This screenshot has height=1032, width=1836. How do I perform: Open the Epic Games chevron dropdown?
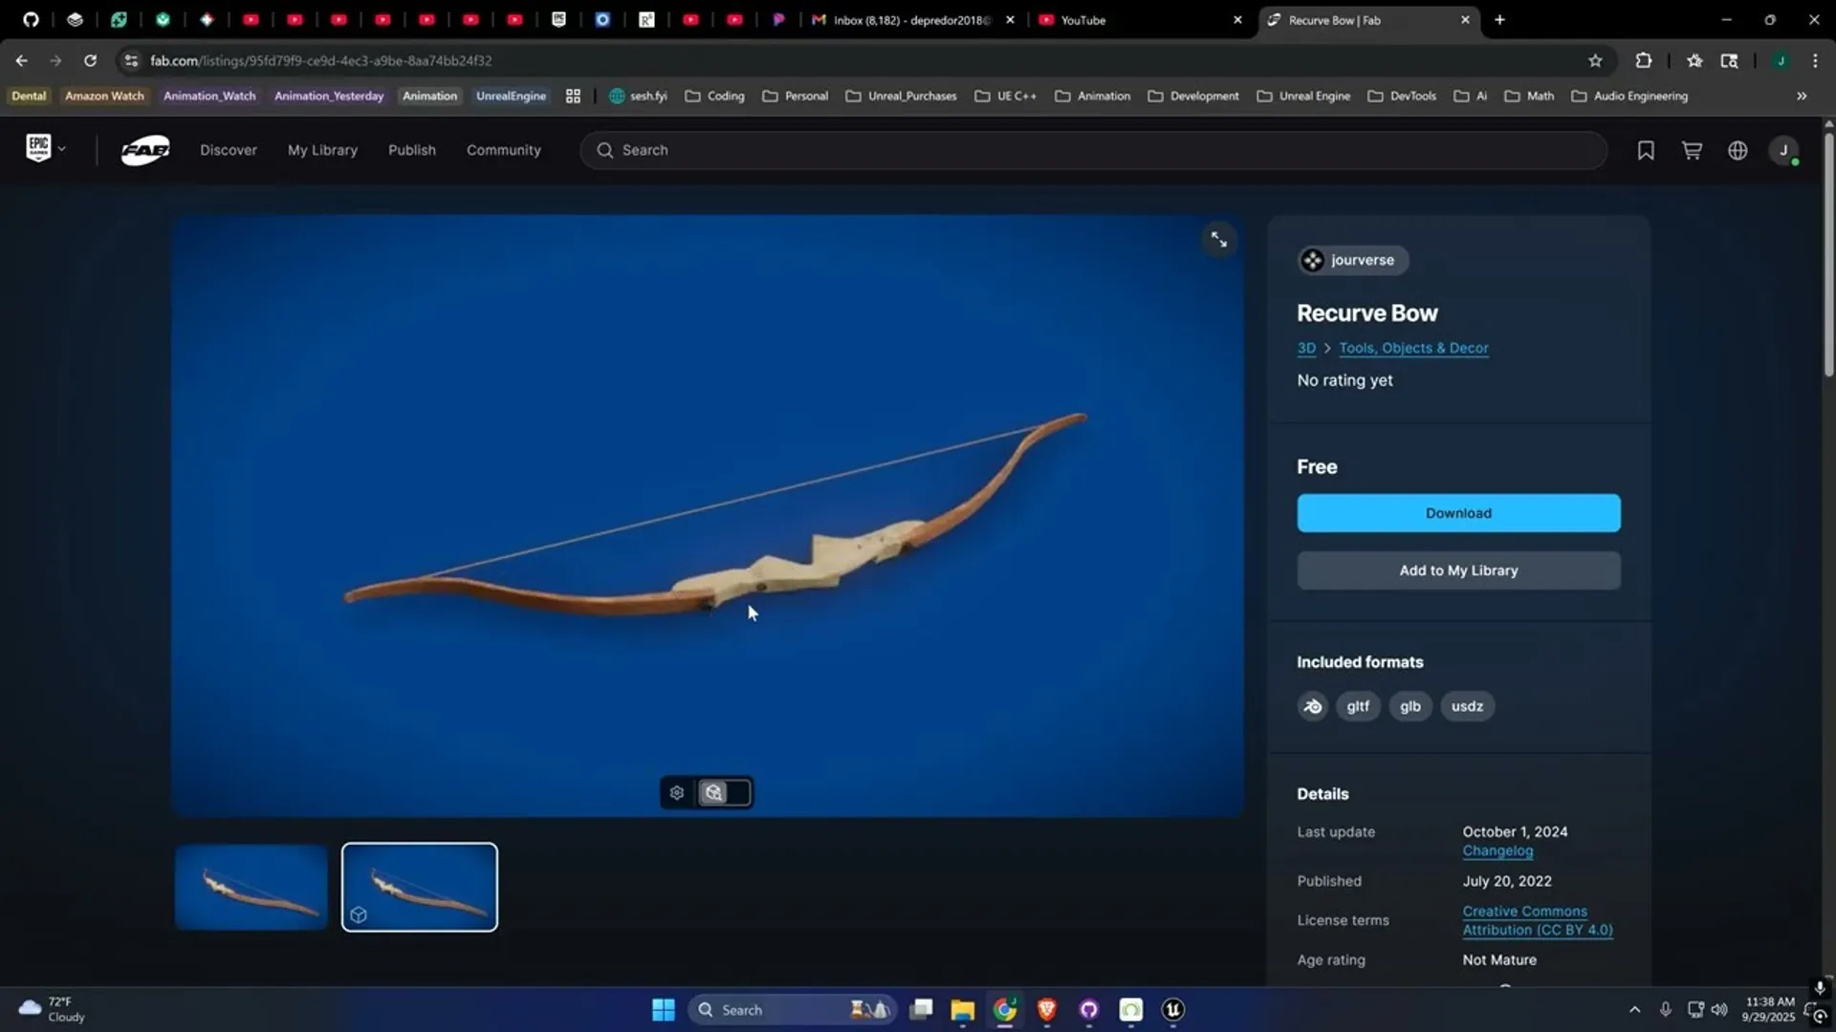click(61, 148)
